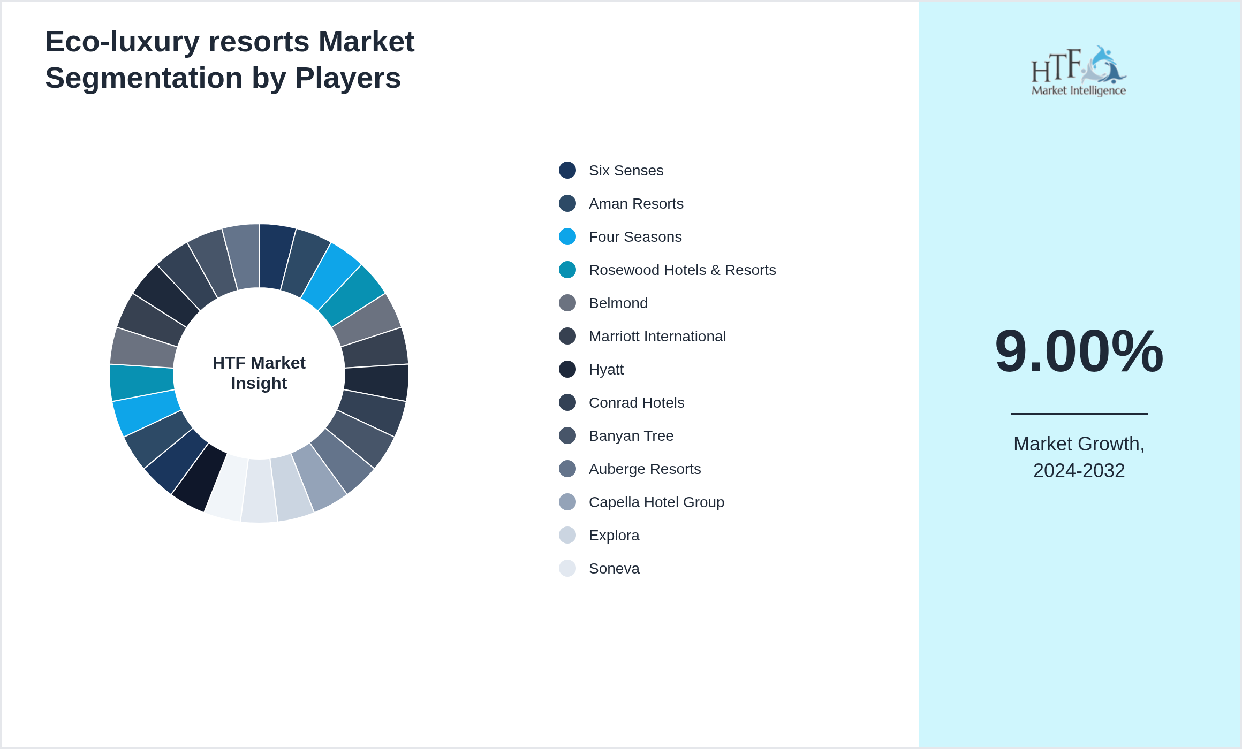Screen dimensions: 1242x749
Task: Click the Six Senses legend text
Action: (x=626, y=170)
